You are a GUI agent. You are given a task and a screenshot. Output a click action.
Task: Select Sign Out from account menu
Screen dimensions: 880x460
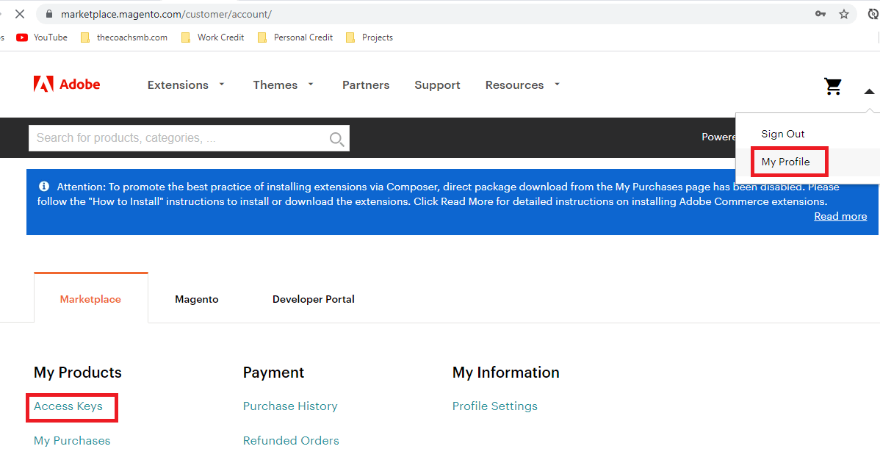coord(783,134)
